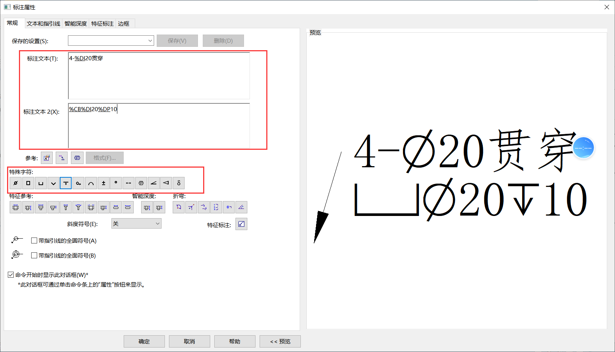
Task: Insert the delta δ symbol
Action: point(179,183)
